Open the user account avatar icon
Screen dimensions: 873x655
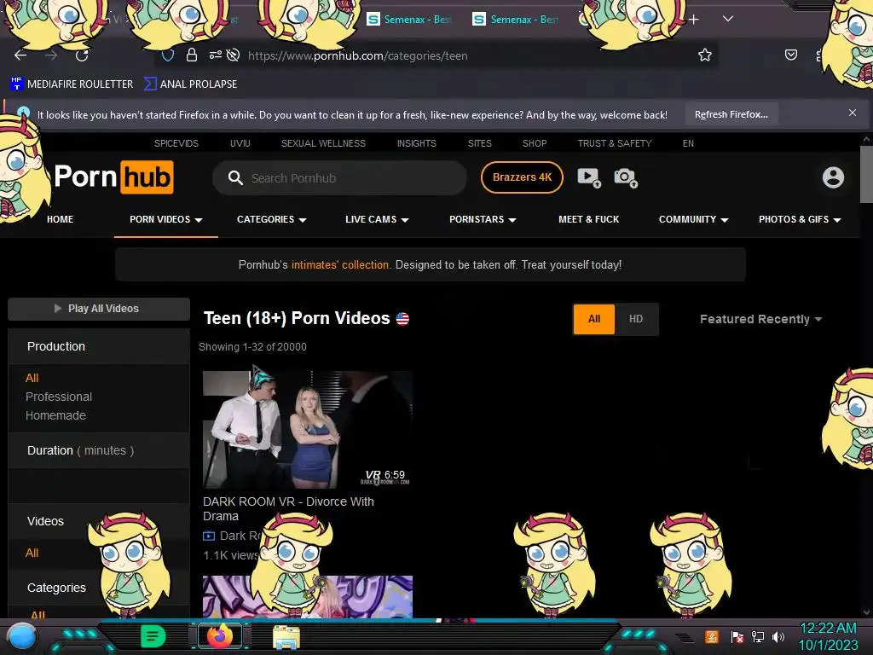[833, 177]
